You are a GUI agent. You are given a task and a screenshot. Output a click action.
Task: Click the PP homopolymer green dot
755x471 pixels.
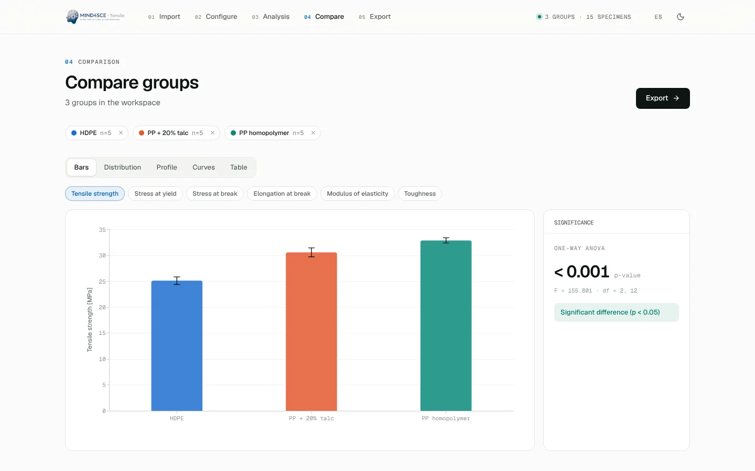tap(233, 133)
